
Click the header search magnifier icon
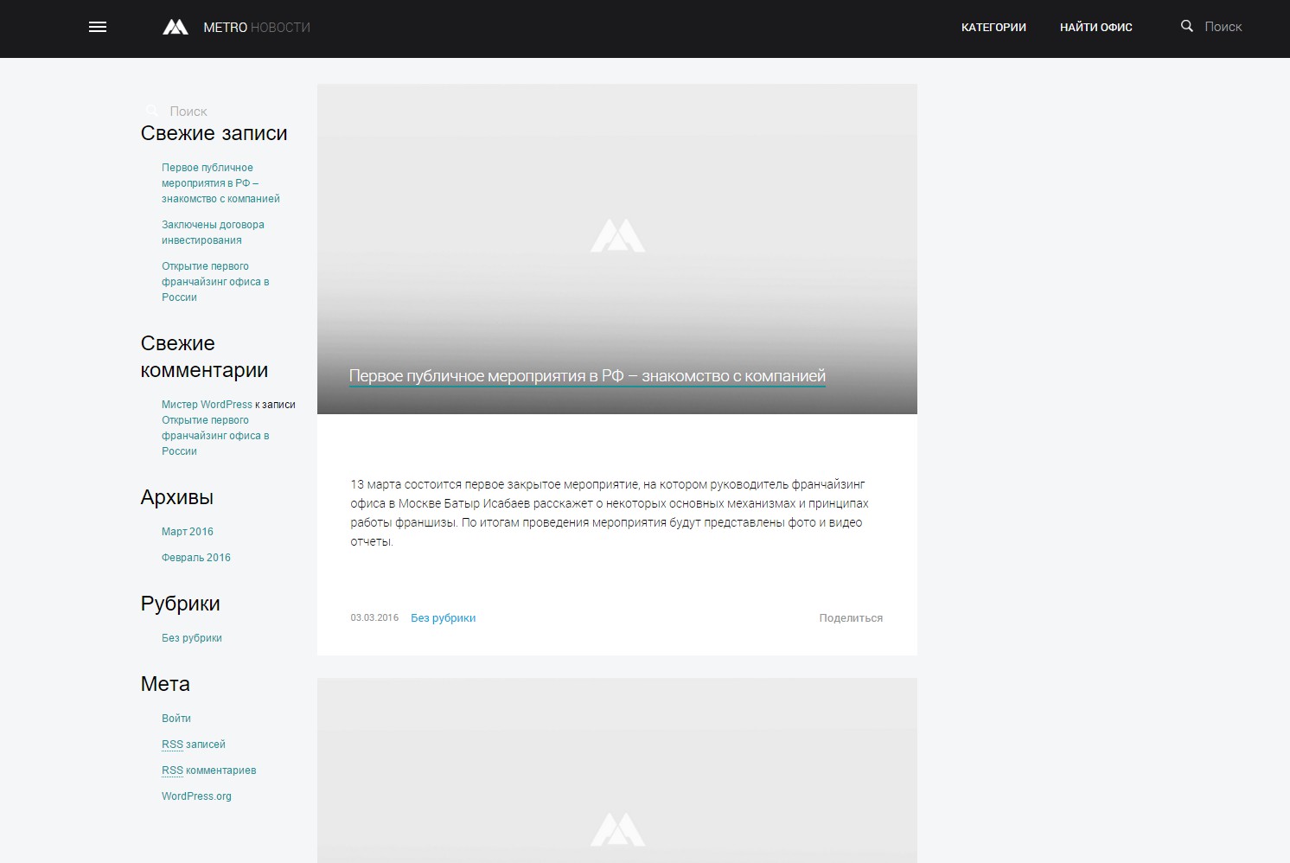pyautogui.click(x=1187, y=26)
